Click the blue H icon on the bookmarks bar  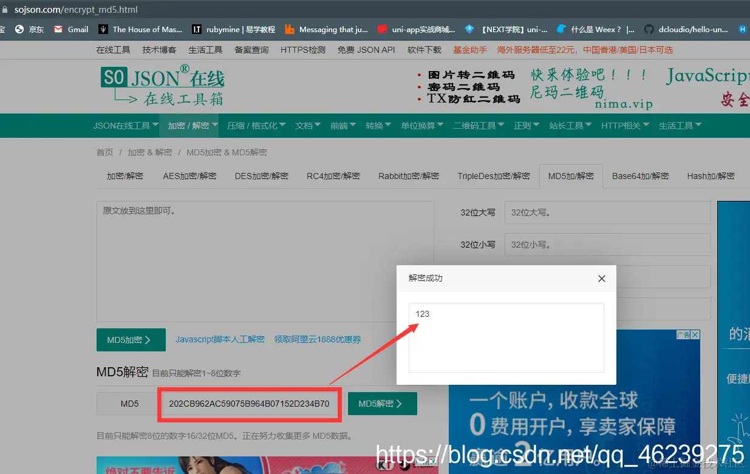(x=742, y=29)
